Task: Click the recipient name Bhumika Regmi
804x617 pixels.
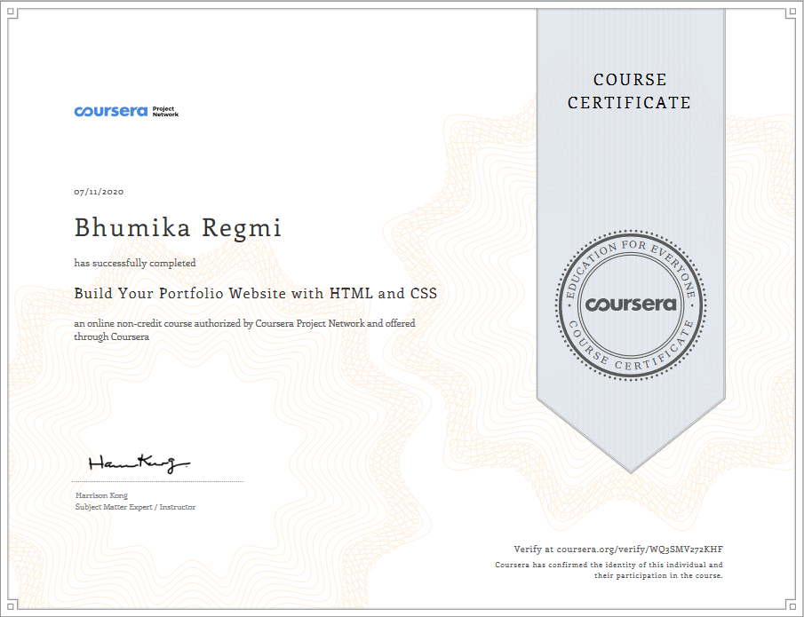Action: (x=178, y=227)
